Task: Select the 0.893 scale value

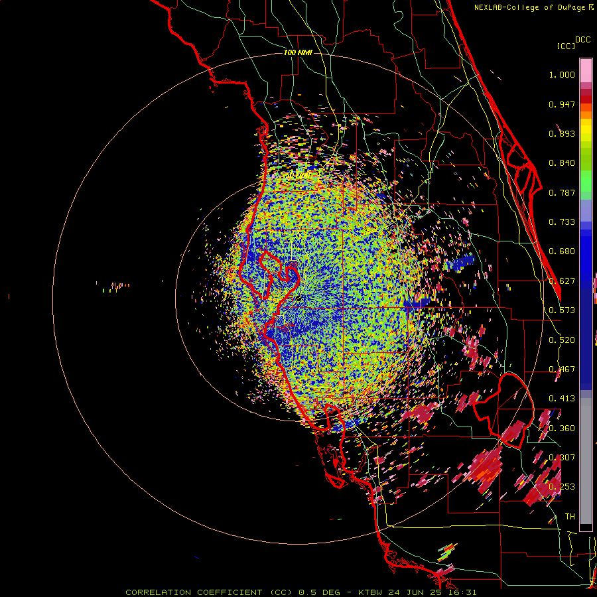Action: (562, 133)
